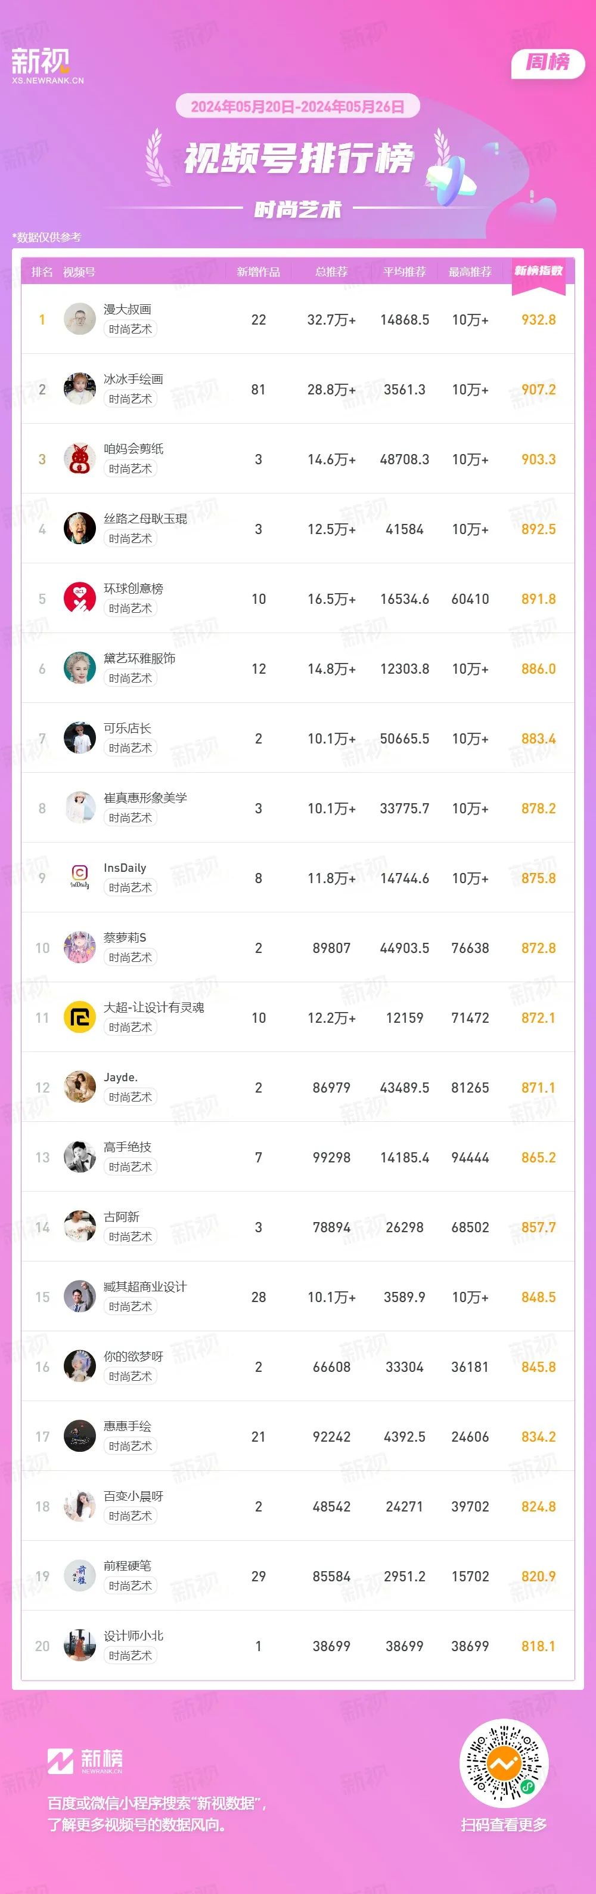This screenshot has width=596, height=1894.
Task: Click the QR code at bottom right
Action: [x=504, y=1764]
